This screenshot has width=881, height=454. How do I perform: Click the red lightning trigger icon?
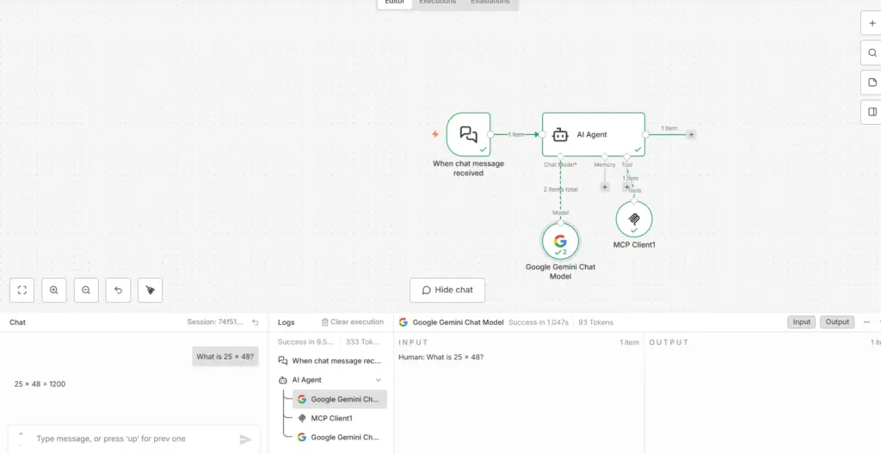click(434, 134)
